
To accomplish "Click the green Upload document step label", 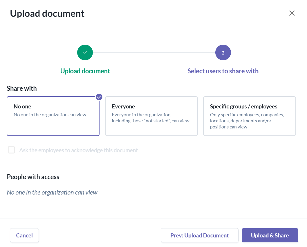I will [85, 71].
